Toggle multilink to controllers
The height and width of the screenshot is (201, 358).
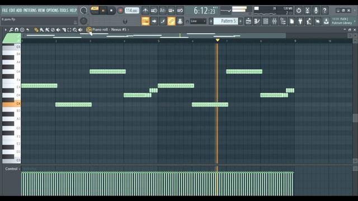click(171, 21)
